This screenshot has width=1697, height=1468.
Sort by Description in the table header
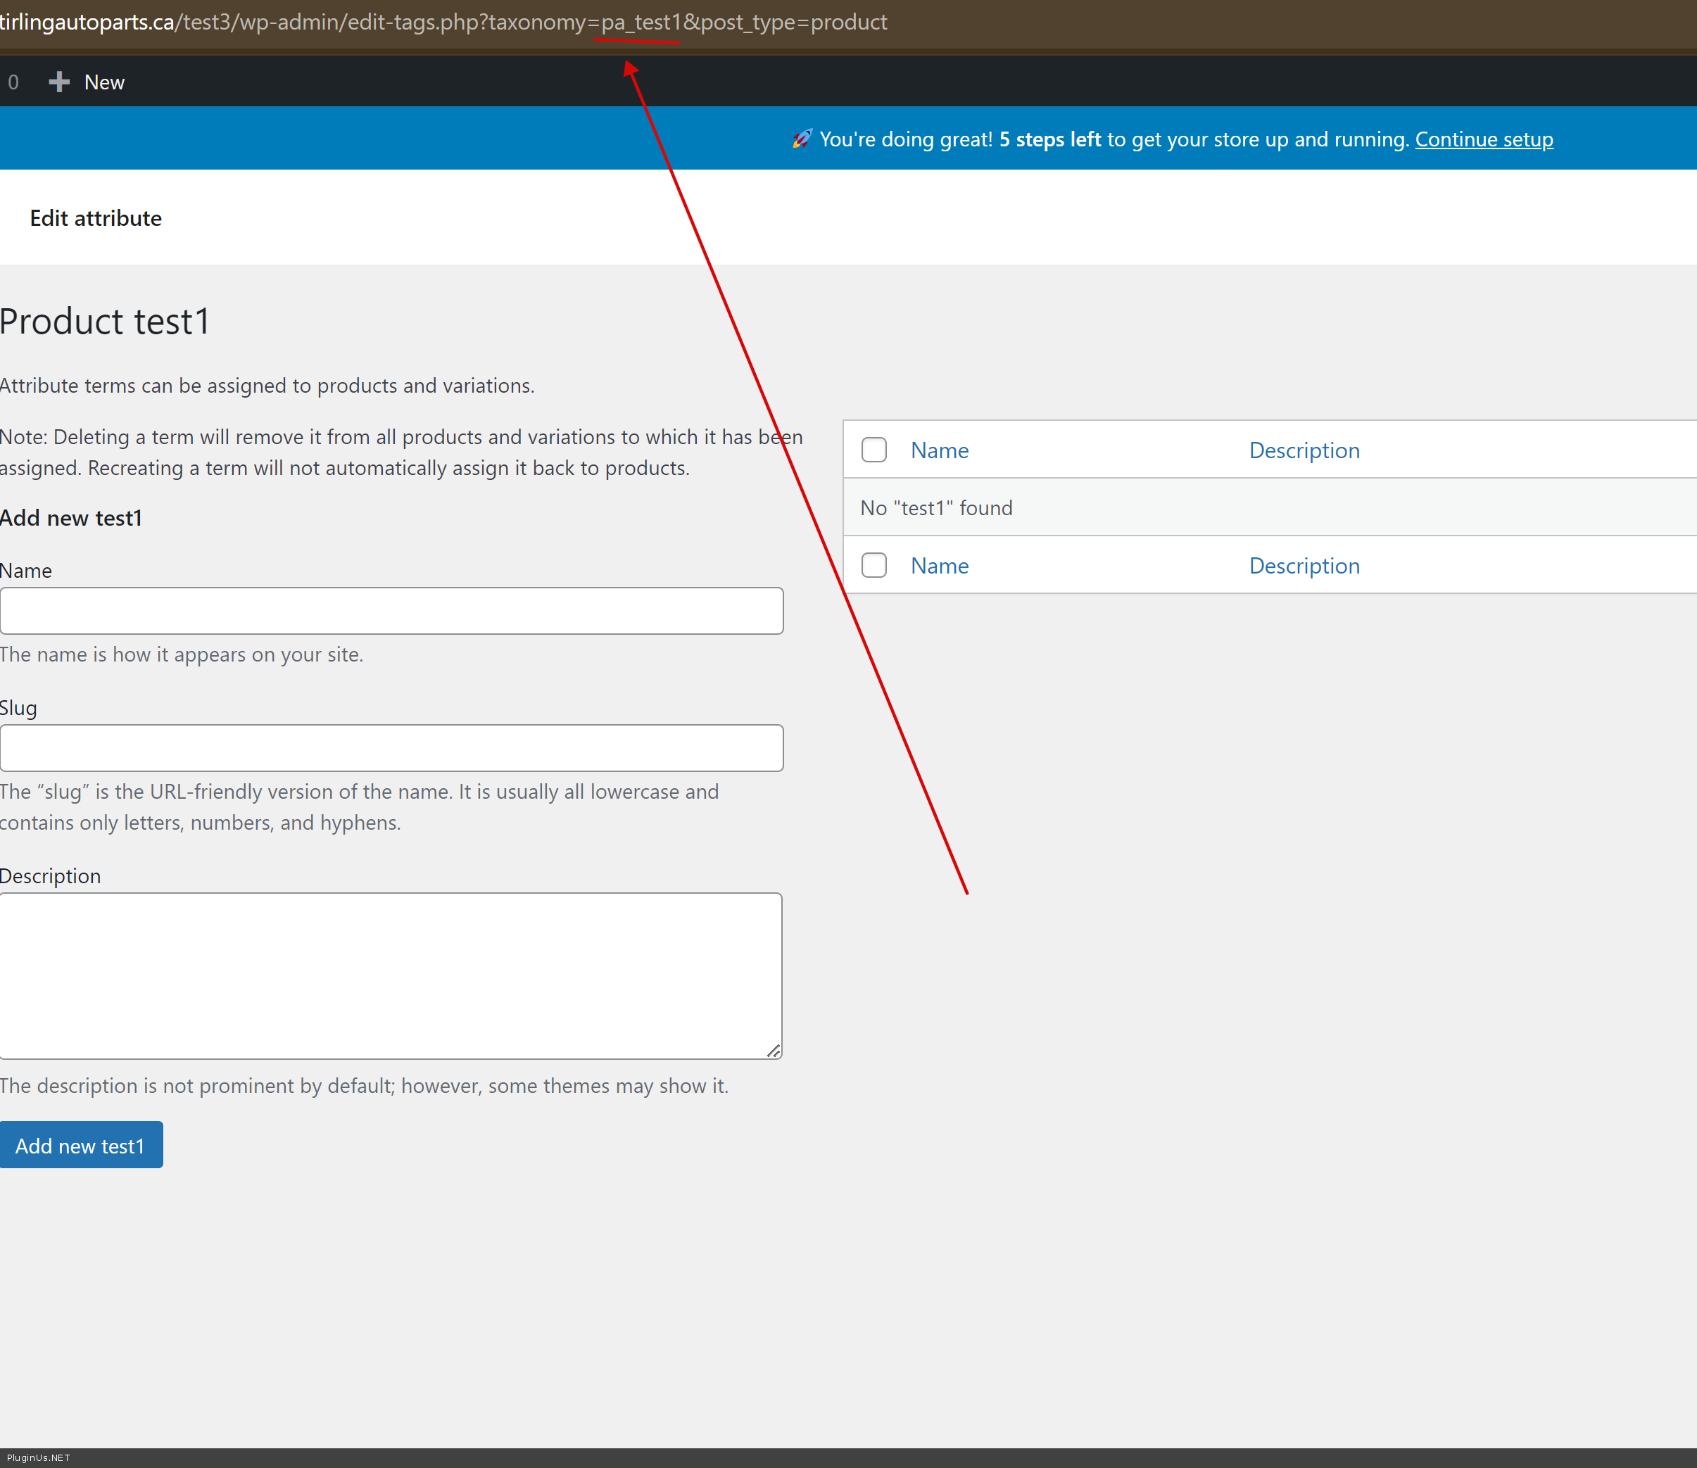coord(1304,450)
